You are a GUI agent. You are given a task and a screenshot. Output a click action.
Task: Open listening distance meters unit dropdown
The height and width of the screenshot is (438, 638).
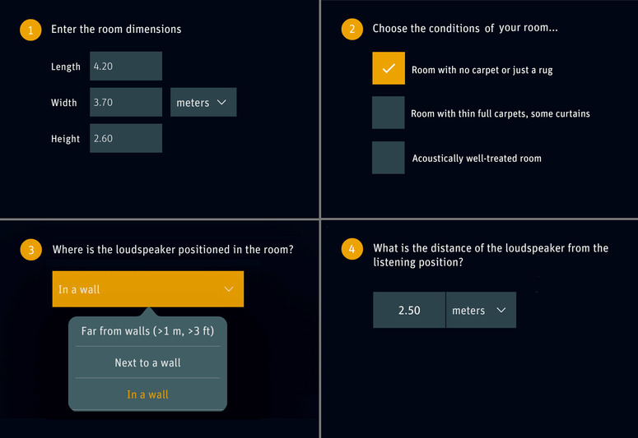(481, 311)
